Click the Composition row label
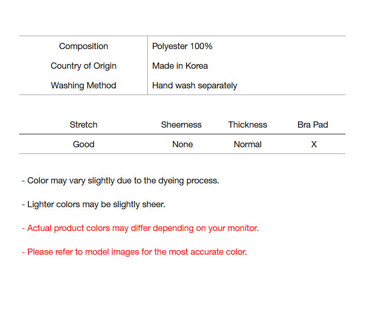This screenshot has height=310, width=376. [83, 47]
